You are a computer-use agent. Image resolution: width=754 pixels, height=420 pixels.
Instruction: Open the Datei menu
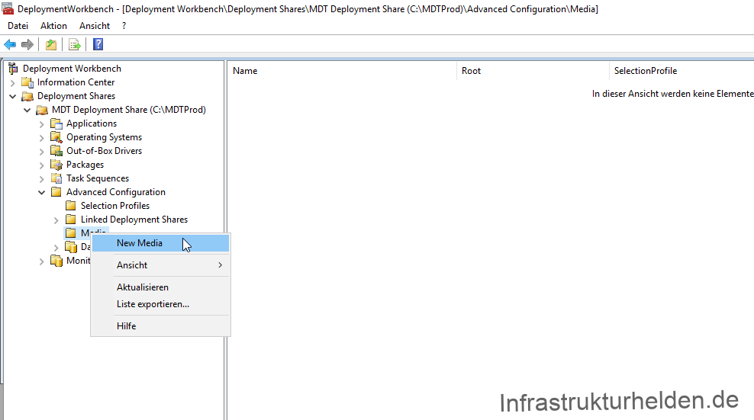(18, 26)
